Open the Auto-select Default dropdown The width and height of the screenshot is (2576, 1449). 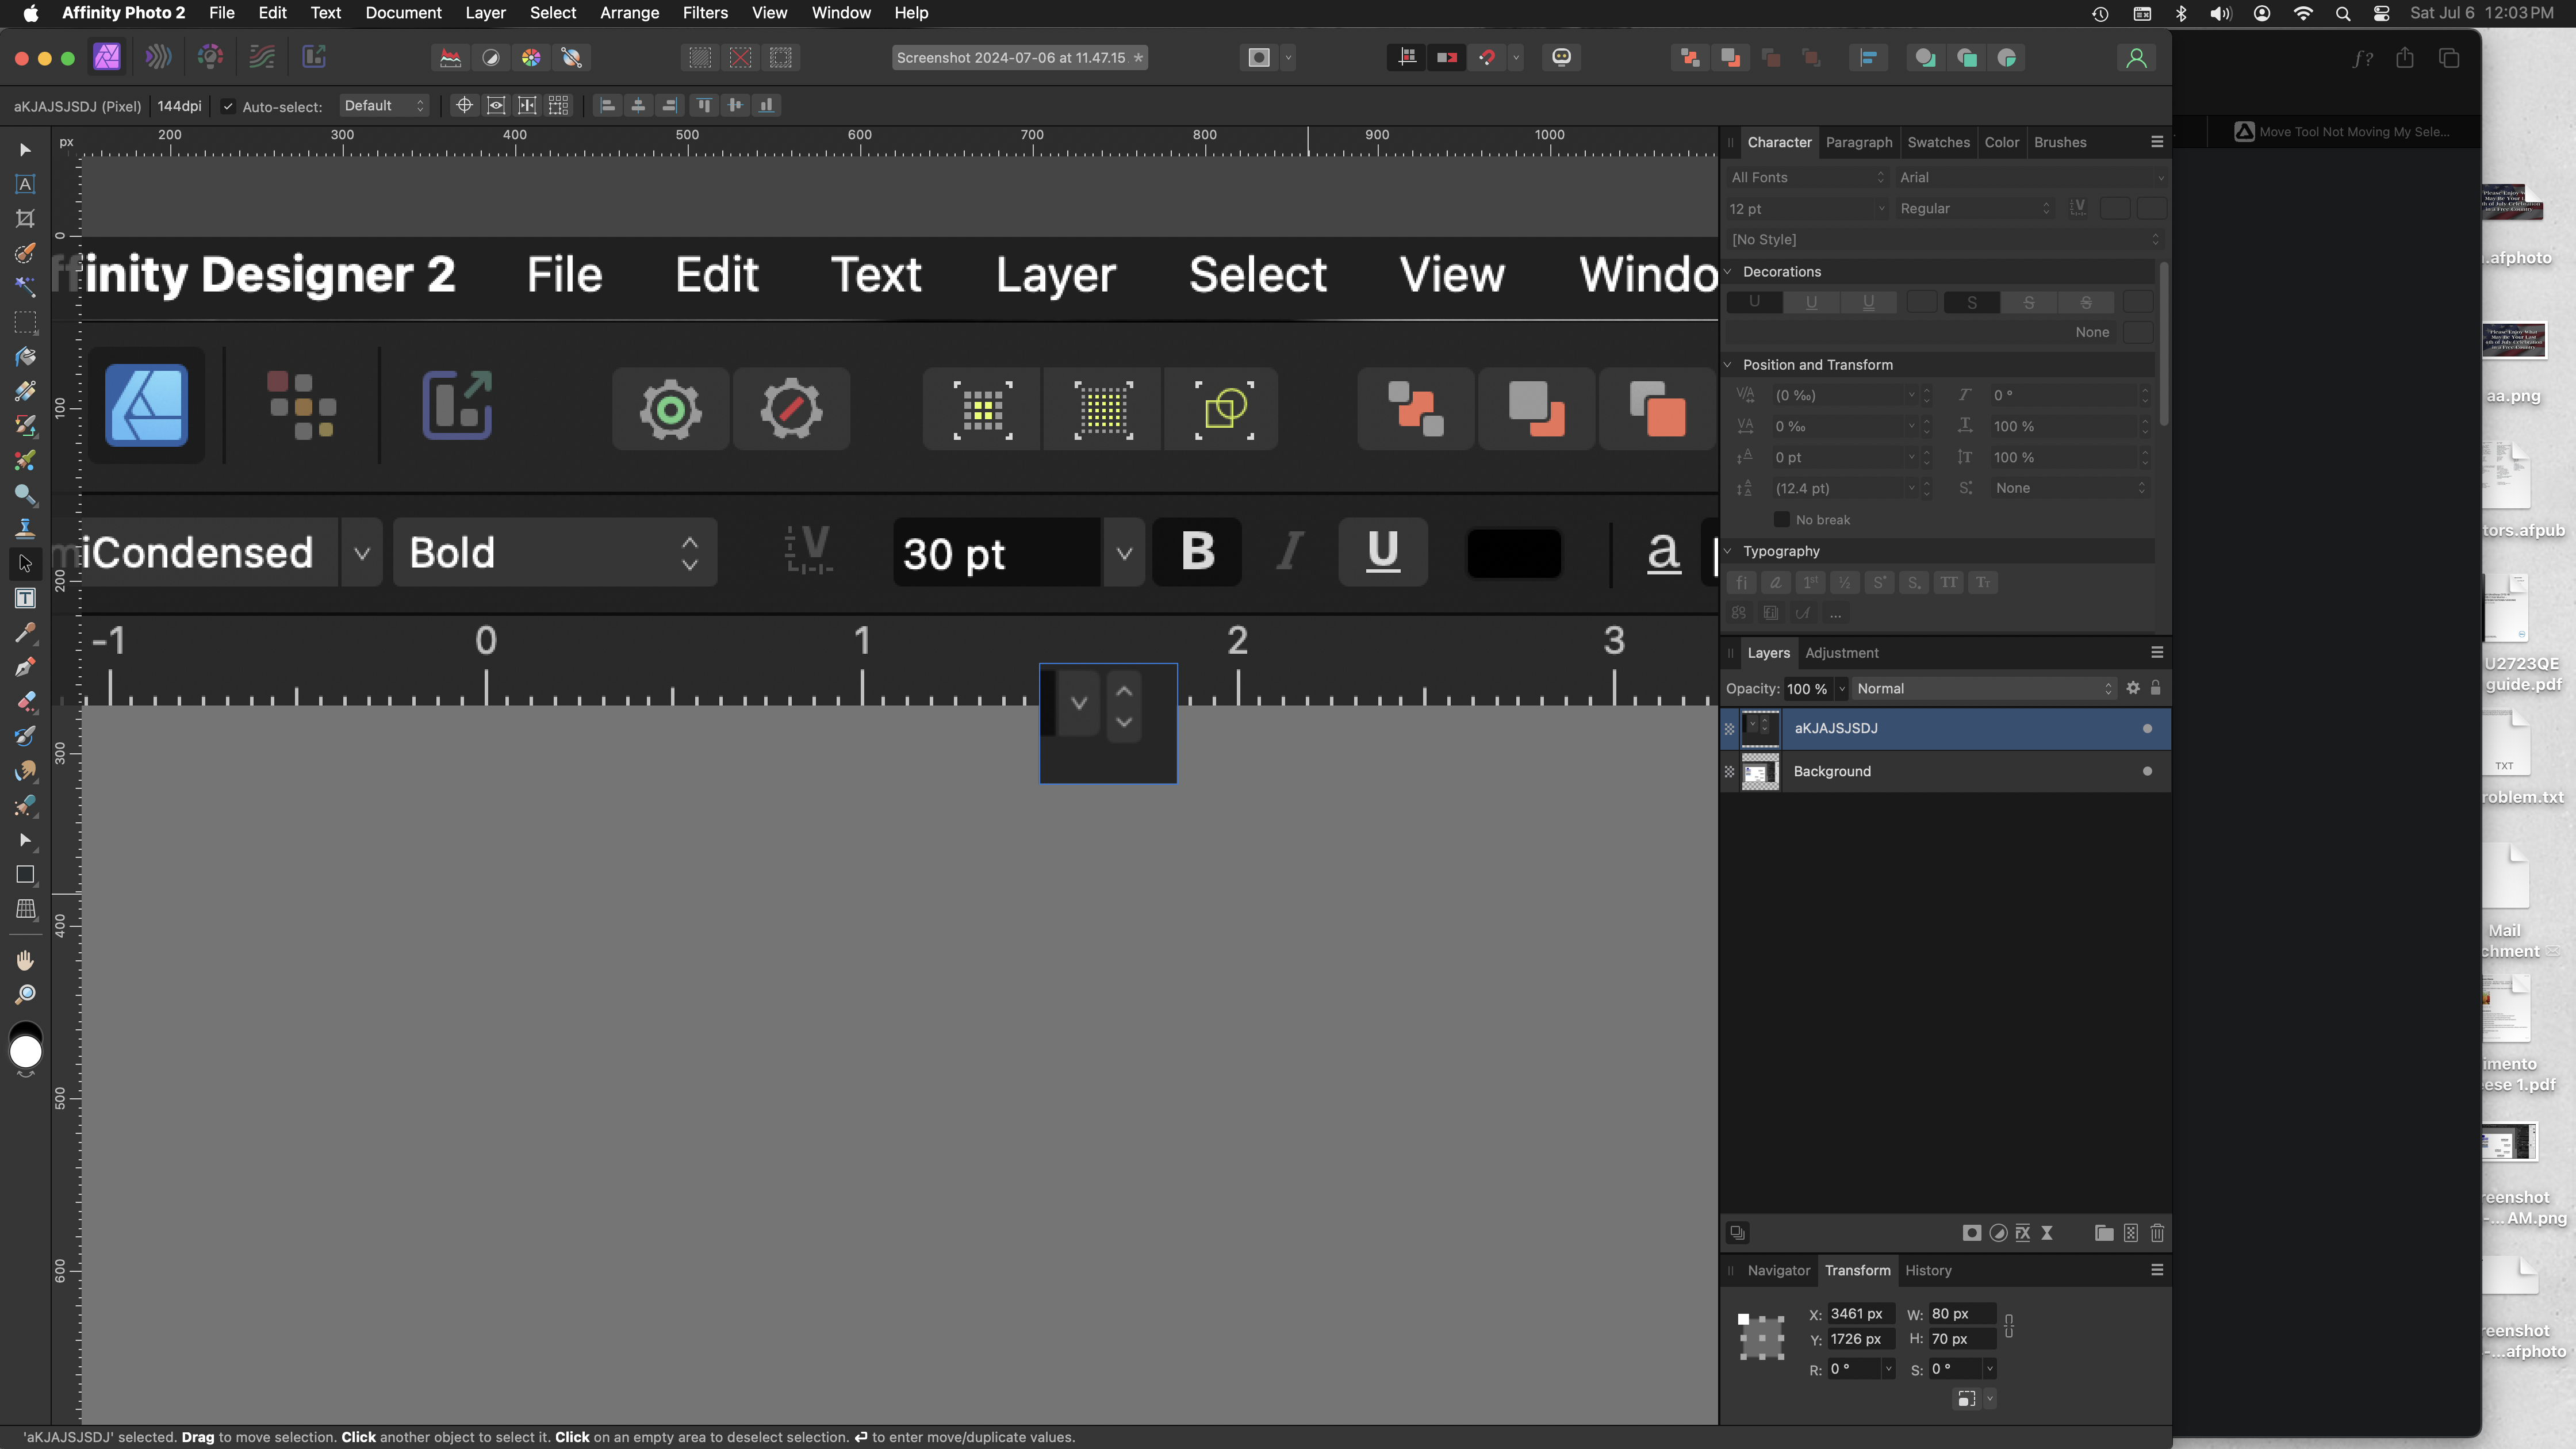[x=384, y=106]
